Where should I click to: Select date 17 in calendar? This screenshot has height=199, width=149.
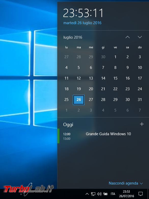(140, 78)
